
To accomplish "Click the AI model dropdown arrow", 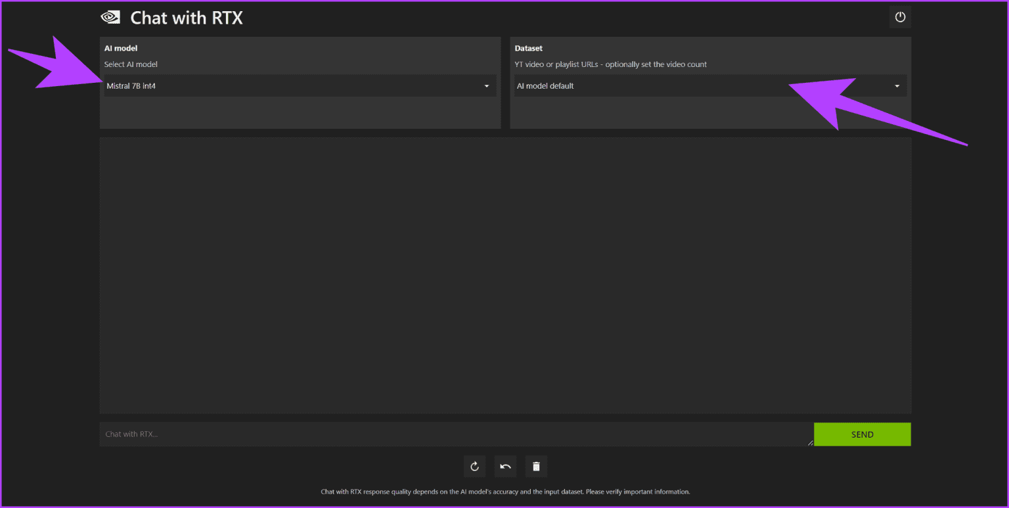I will click(x=487, y=86).
